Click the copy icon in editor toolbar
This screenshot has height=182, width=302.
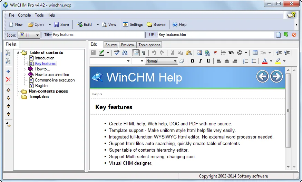point(181,52)
